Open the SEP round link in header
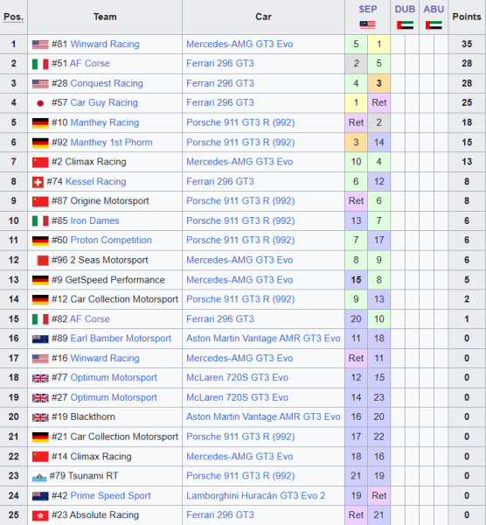This screenshot has height=525, width=486. [x=368, y=9]
